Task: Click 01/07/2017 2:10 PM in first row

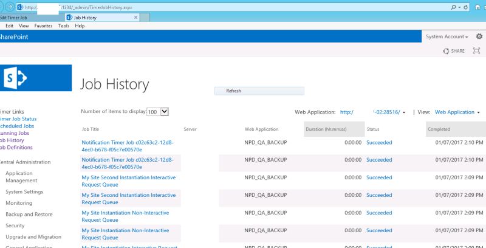Action: (459, 143)
